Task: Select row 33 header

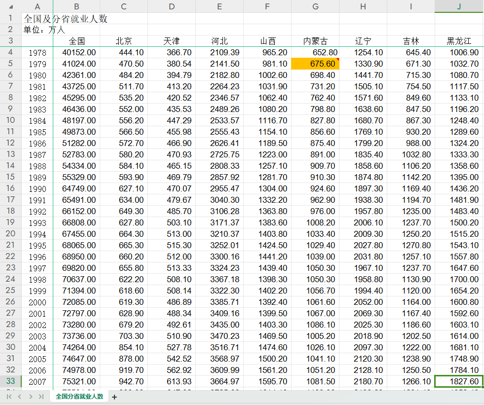Action: click(10, 381)
